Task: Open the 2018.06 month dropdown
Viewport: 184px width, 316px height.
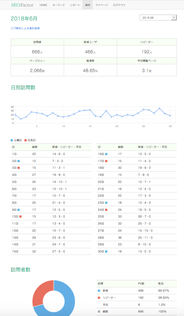Action: point(158,18)
